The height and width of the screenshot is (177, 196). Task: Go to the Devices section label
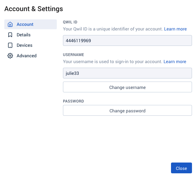(x=24, y=45)
